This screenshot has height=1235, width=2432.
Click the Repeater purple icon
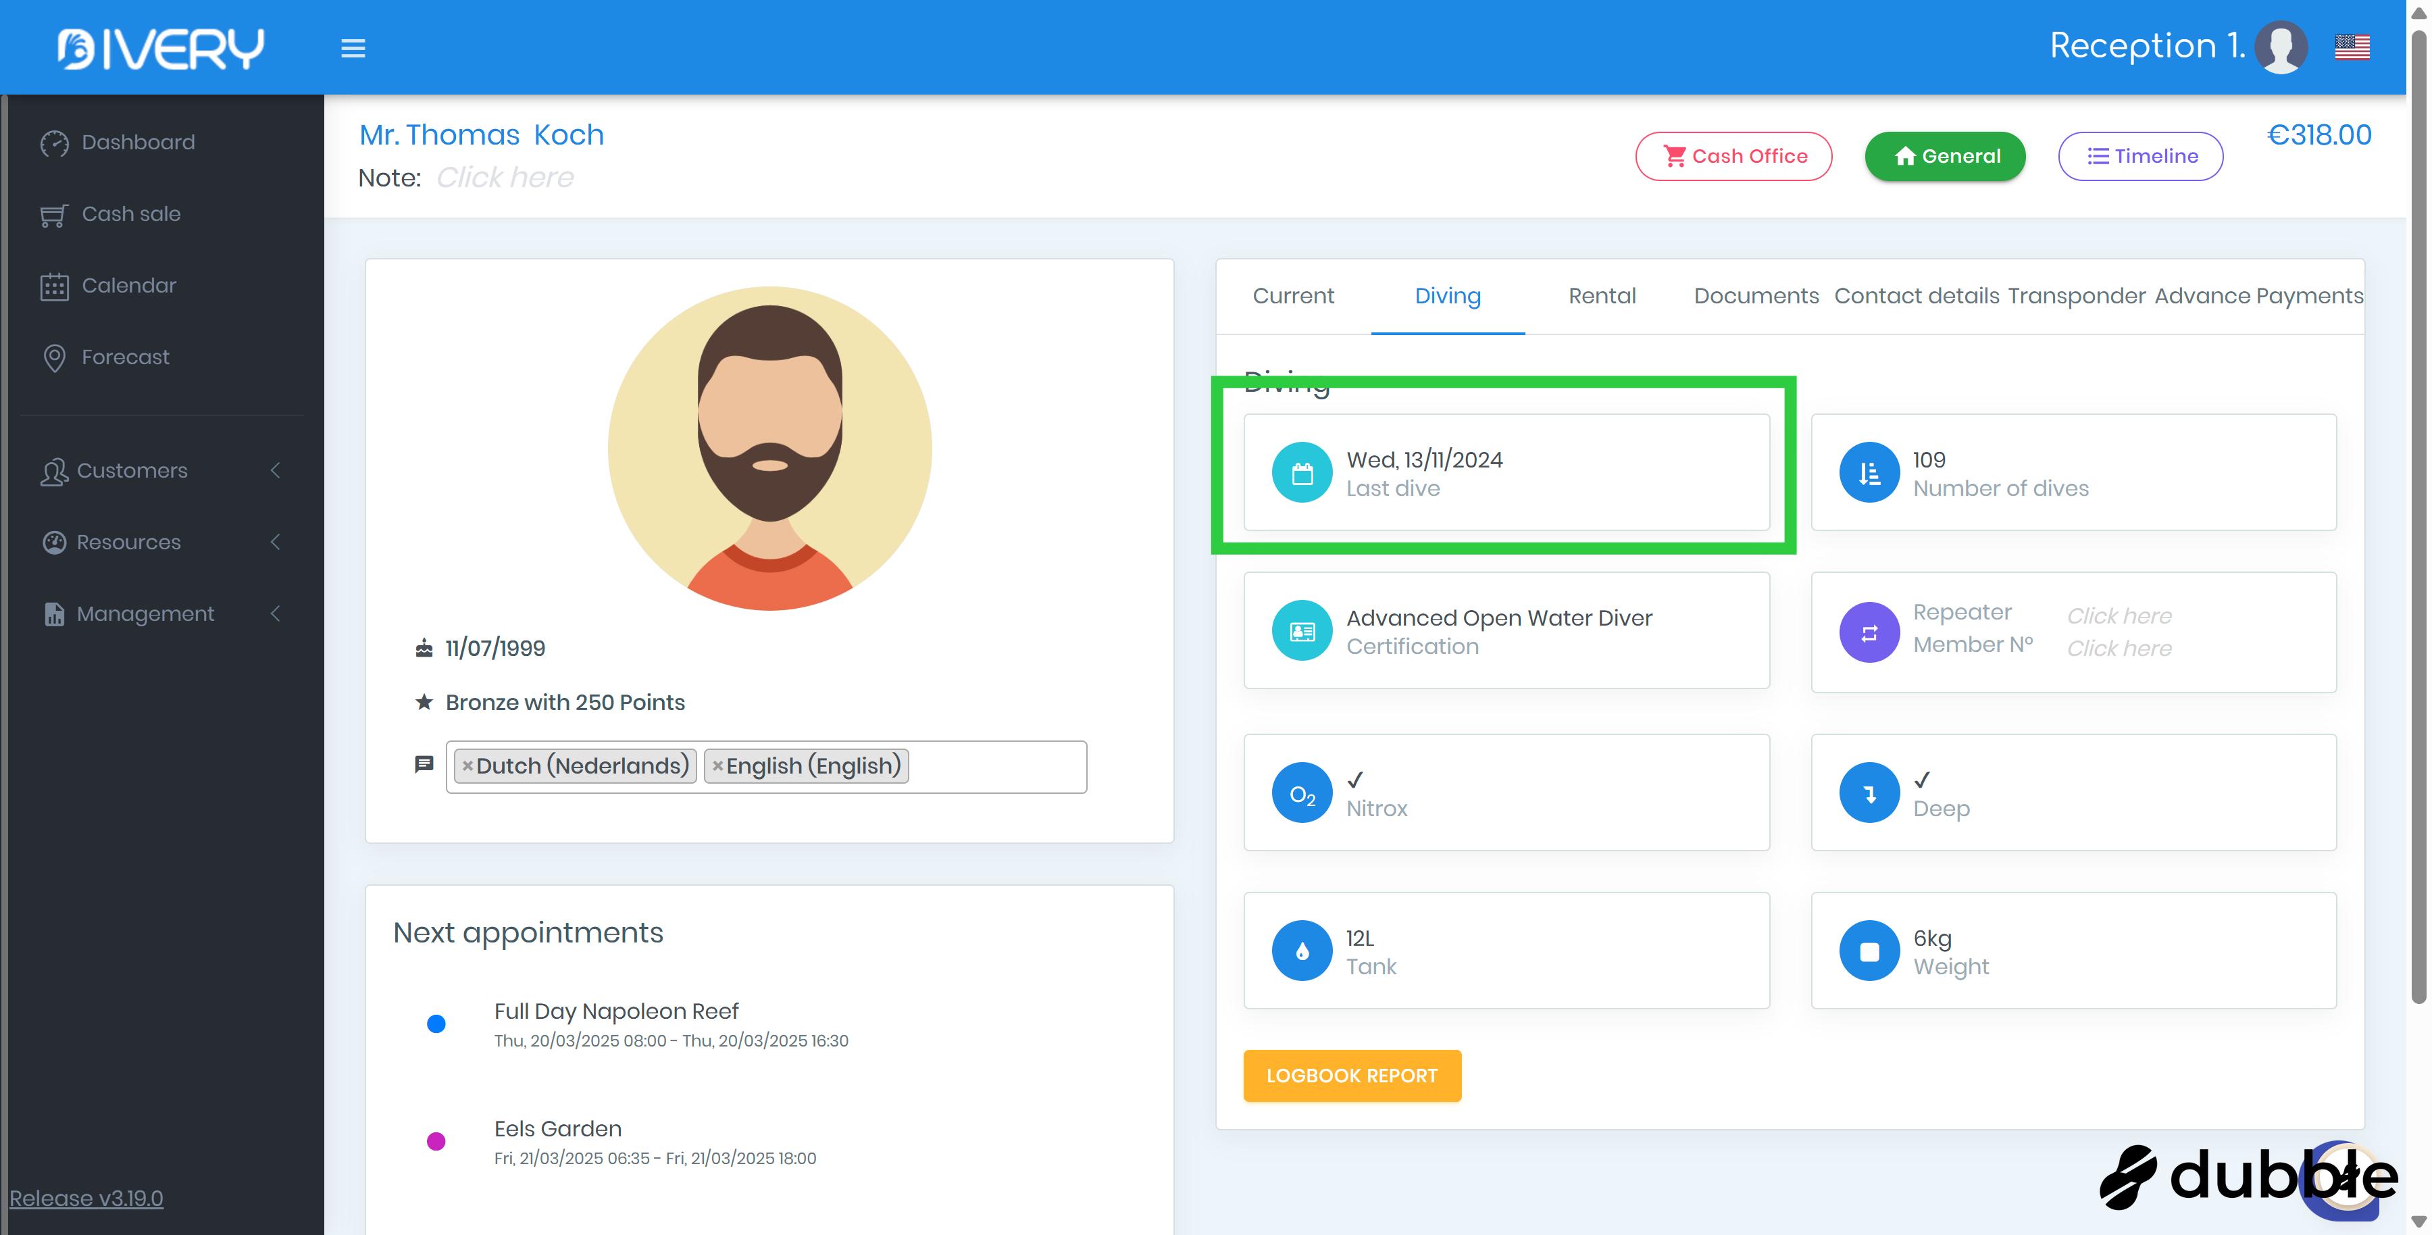click(1869, 632)
